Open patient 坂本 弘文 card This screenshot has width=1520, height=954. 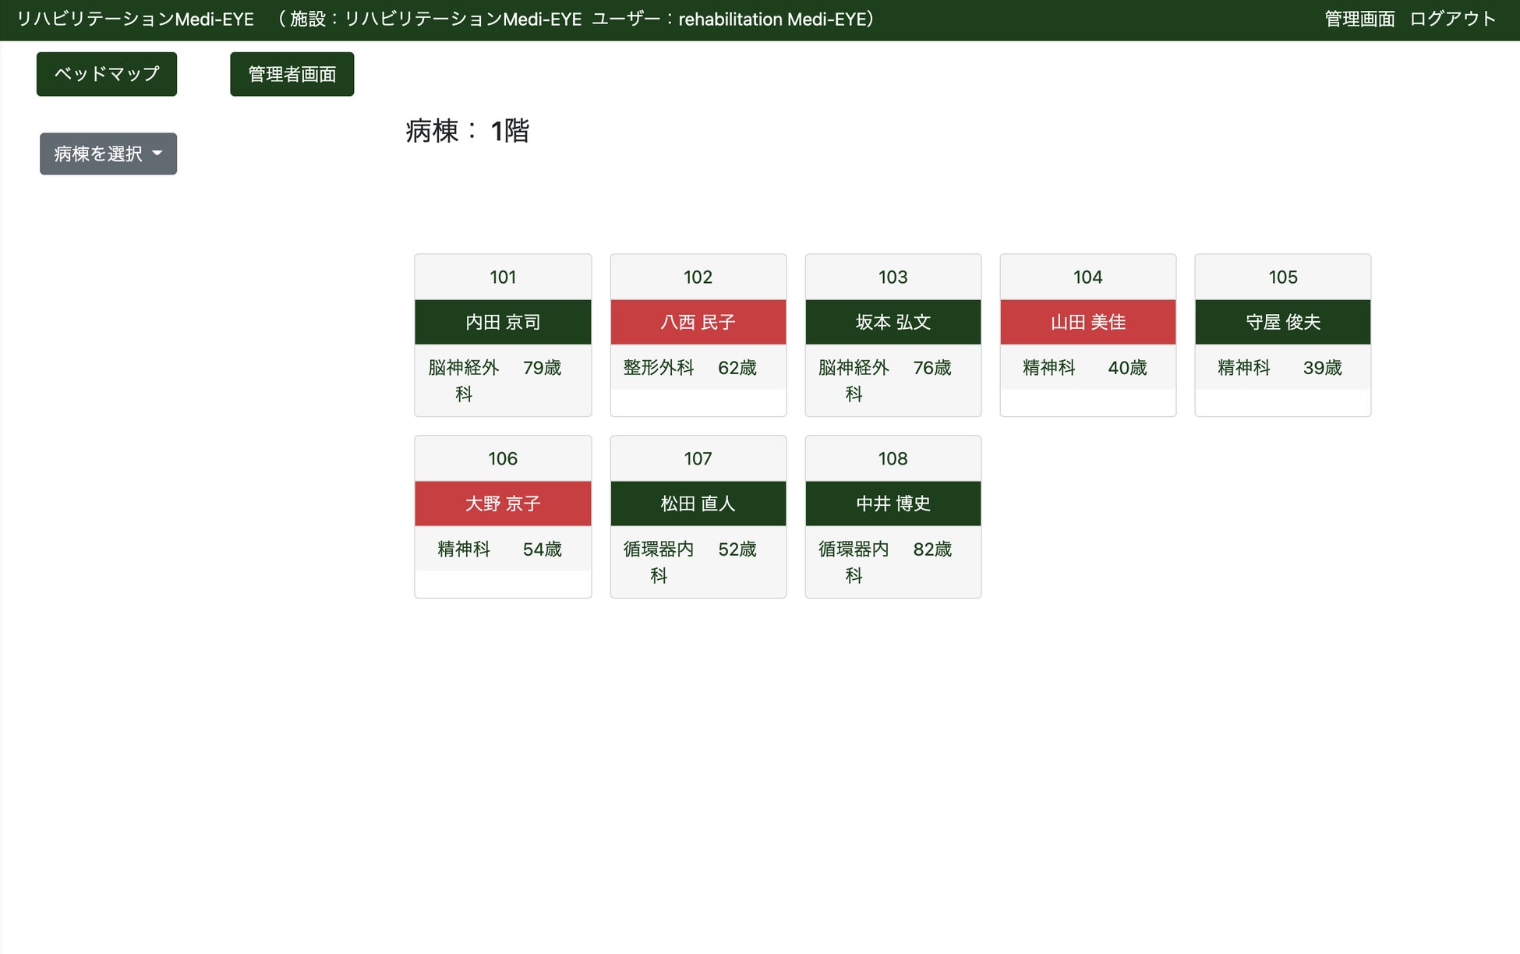coord(893,322)
